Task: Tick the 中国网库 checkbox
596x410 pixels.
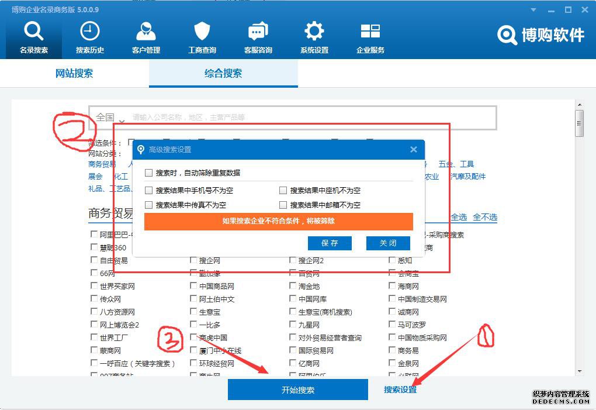Action: pyautogui.click(x=293, y=298)
